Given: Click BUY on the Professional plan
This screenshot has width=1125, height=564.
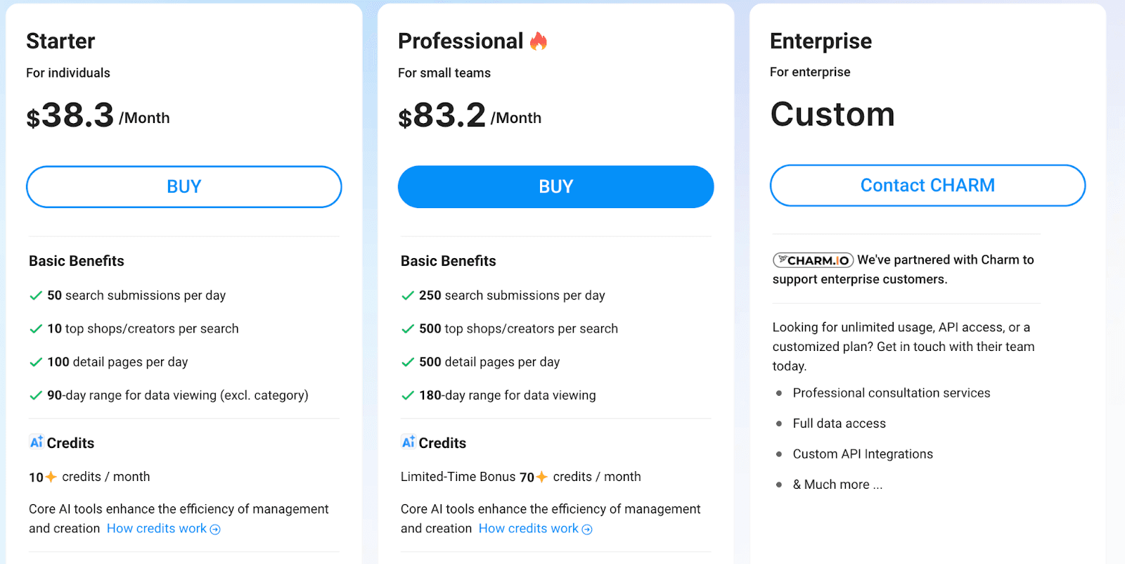Looking at the screenshot, I should tap(555, 186).
